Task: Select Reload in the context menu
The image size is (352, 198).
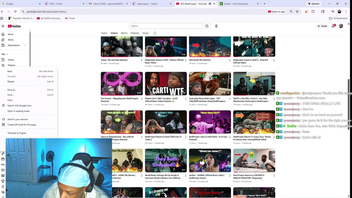Action: coord(29,82)
